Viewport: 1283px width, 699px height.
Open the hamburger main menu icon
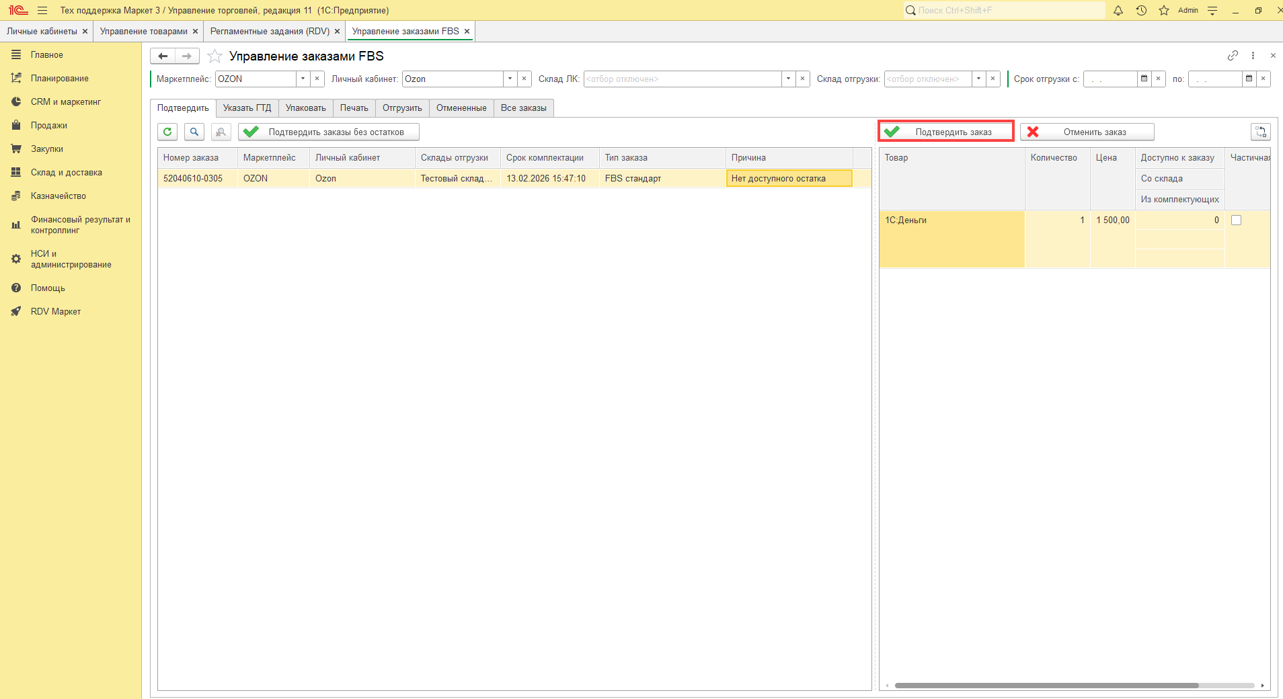click(42, 10)
